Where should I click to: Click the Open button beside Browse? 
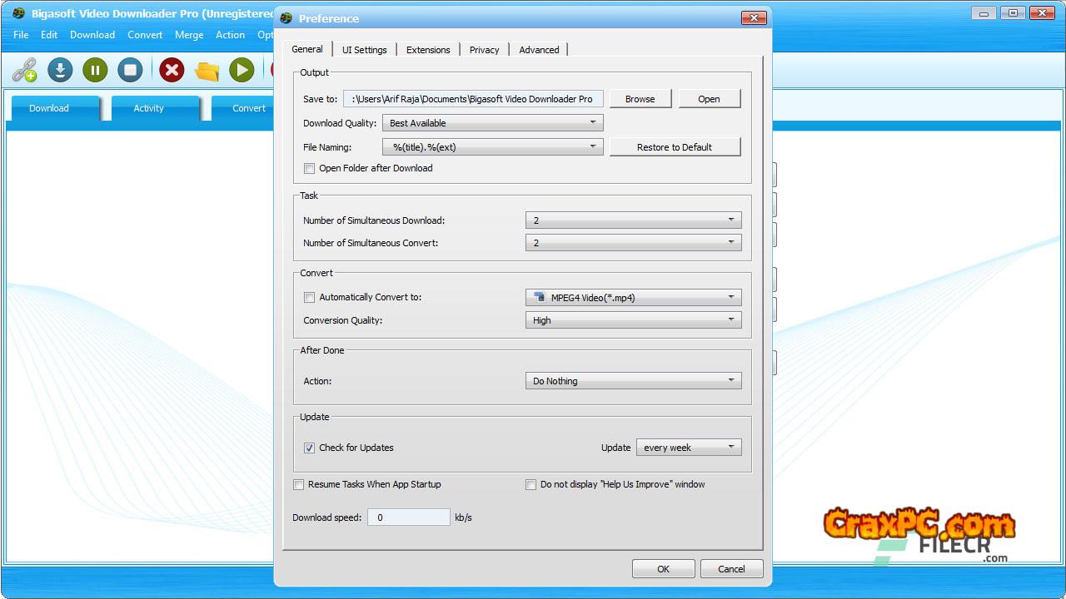pyautogui.click(x=709, y=99)
